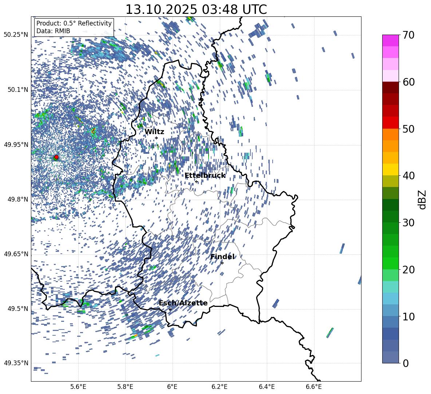Click the Ettelbruck location cross marker

[x=196, y=182]
